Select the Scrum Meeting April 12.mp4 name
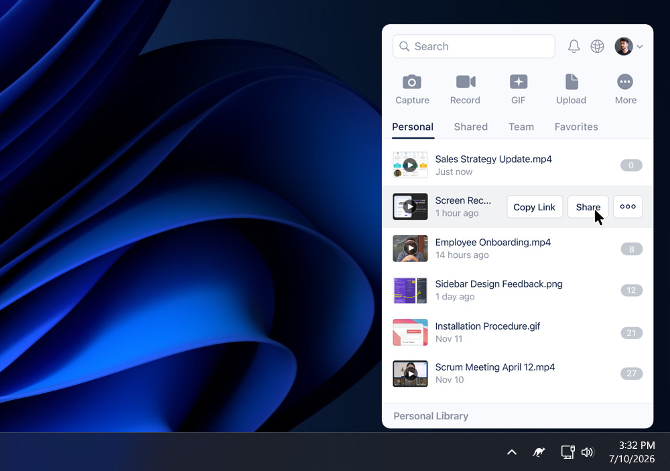Image resolution: width=670 pixels, height=471 pixels. pyautogui.click(x=495, y=367)
